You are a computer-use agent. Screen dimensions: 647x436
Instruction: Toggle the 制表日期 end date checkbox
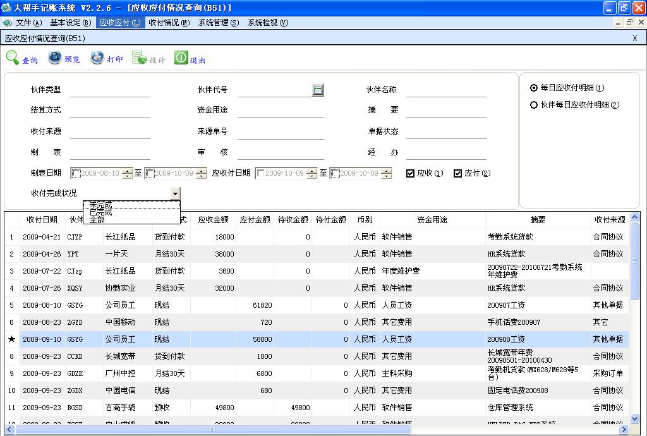150,174
